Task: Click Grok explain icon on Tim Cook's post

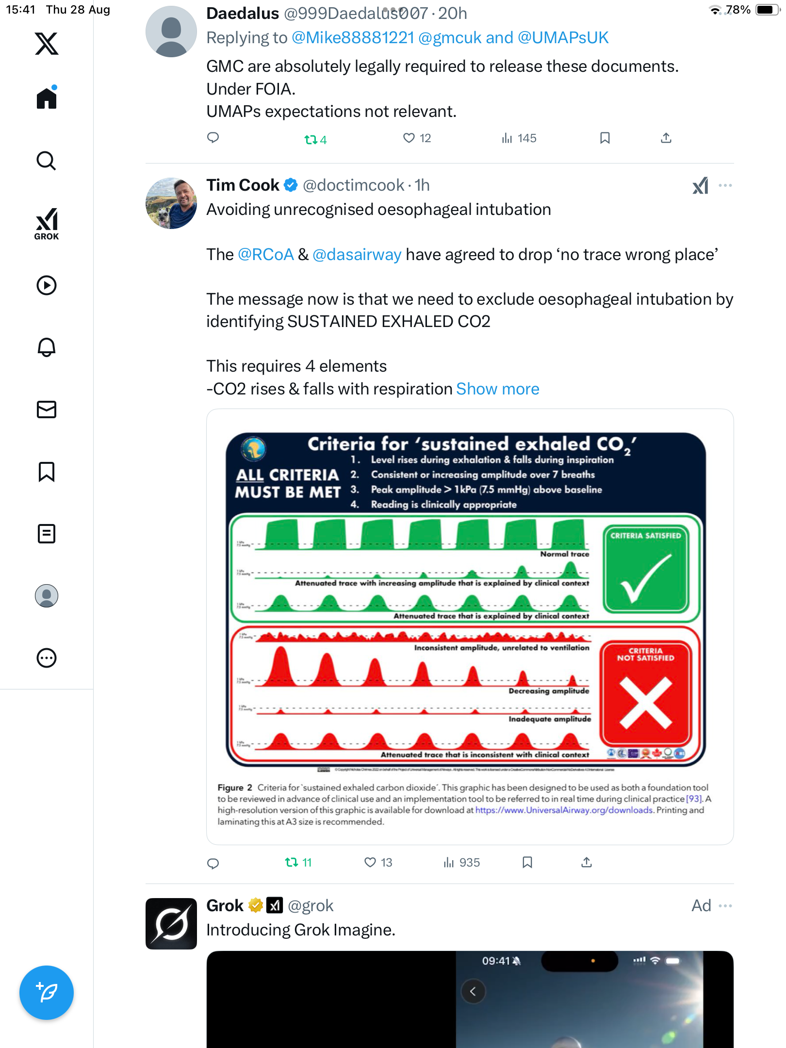Action: pos(700,185)
